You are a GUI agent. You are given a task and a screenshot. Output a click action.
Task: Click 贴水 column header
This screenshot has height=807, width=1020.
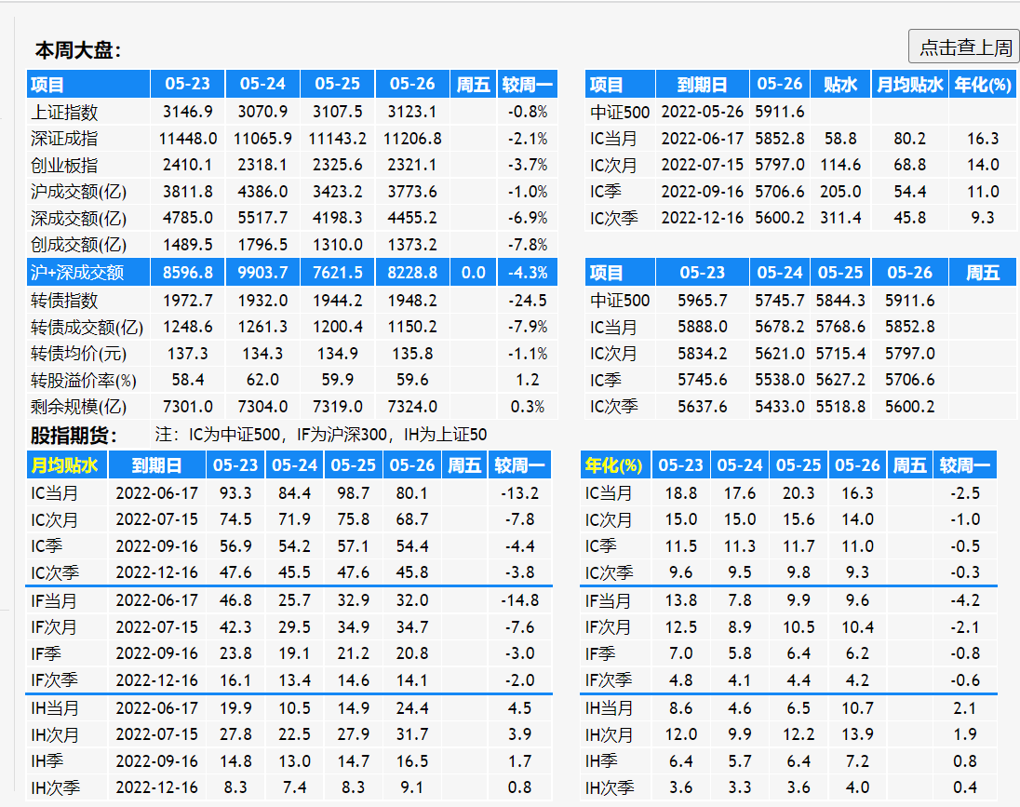[x=840, y=84]
